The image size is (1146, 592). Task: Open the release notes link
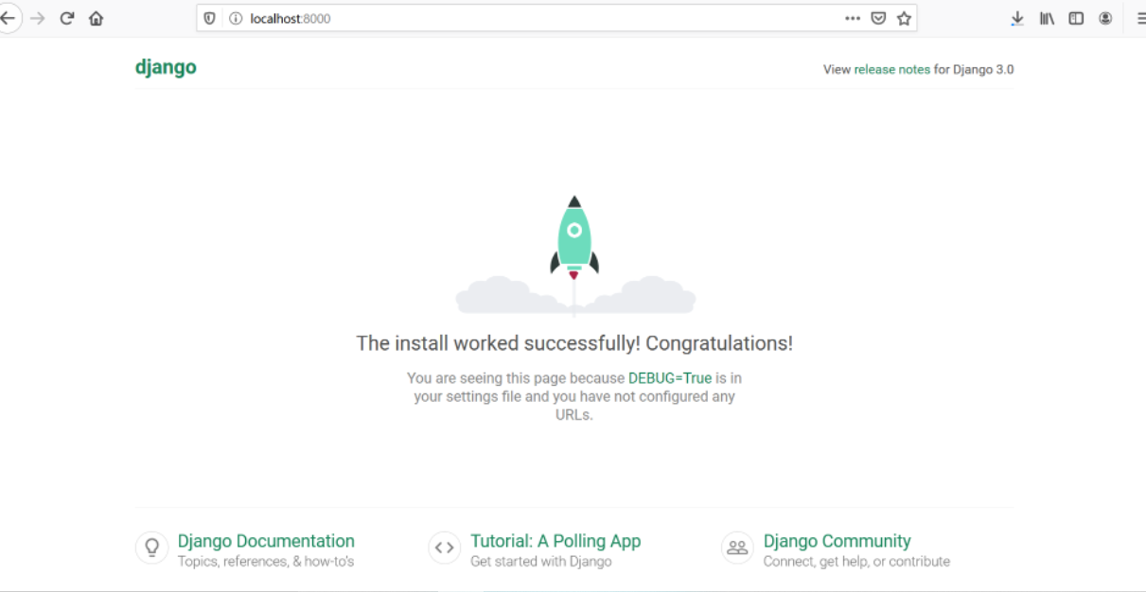click(891, 69)
